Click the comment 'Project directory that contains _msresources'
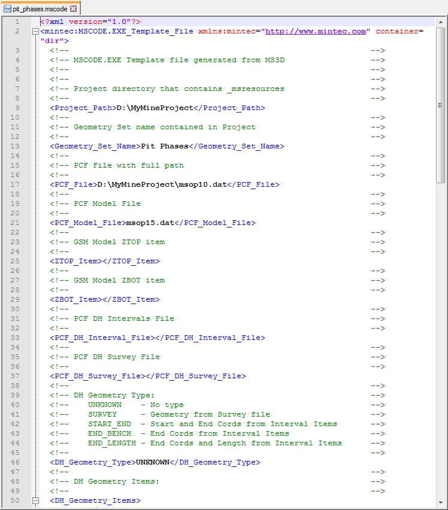The width and height of the screenshot is (448, 510). tap(179, 89)
